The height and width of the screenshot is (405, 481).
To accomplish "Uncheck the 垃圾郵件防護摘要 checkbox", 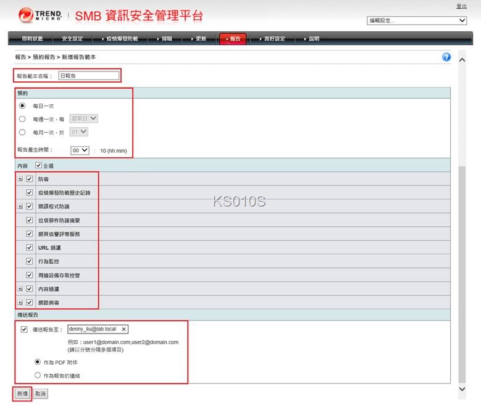I will 30,220.
